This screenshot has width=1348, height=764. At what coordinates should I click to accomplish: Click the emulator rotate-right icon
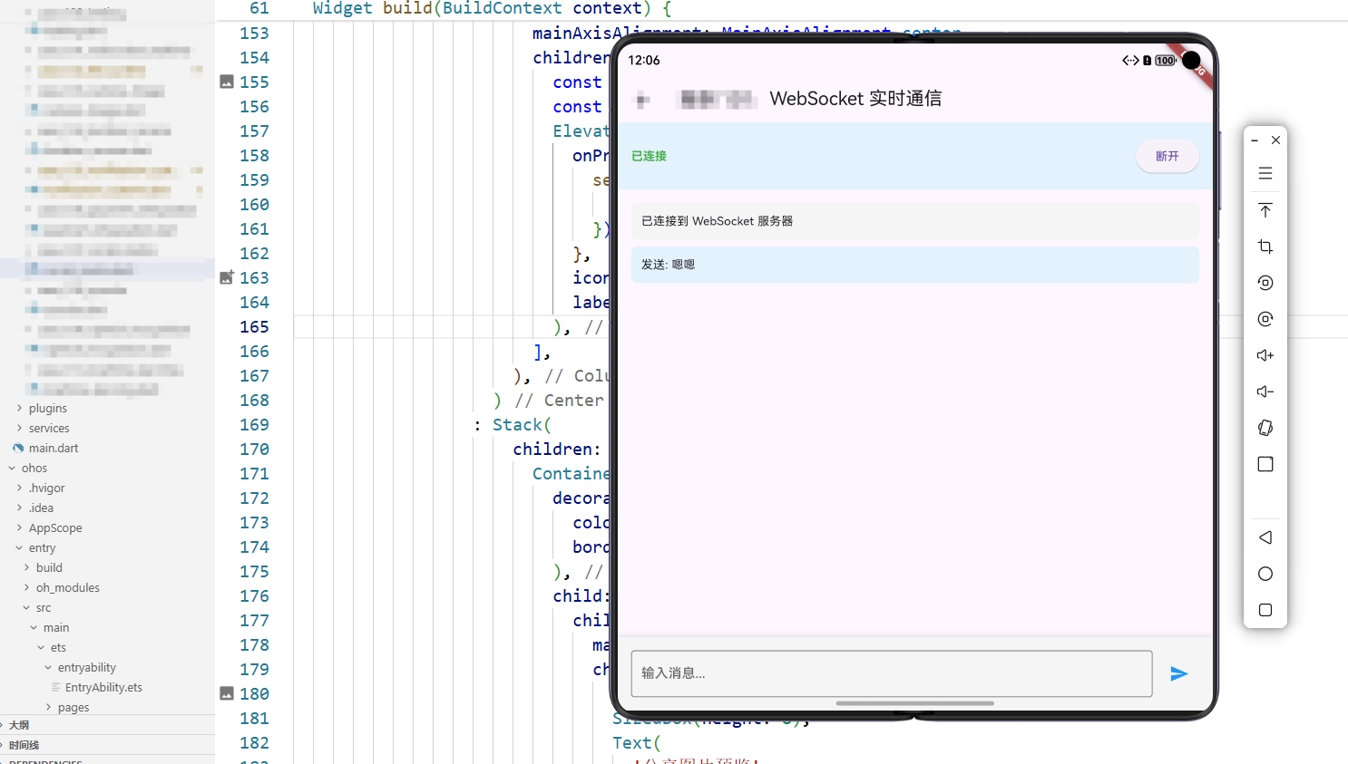coord(1265,319)
